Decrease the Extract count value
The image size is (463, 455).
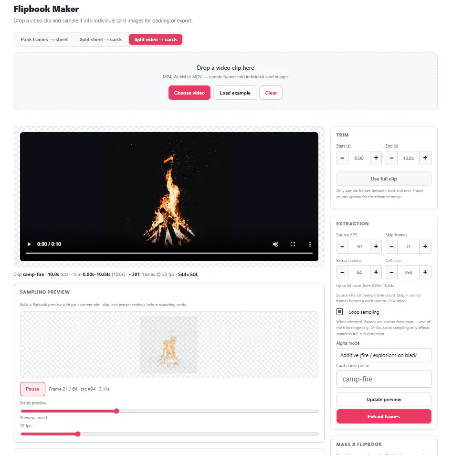[342, 272]
